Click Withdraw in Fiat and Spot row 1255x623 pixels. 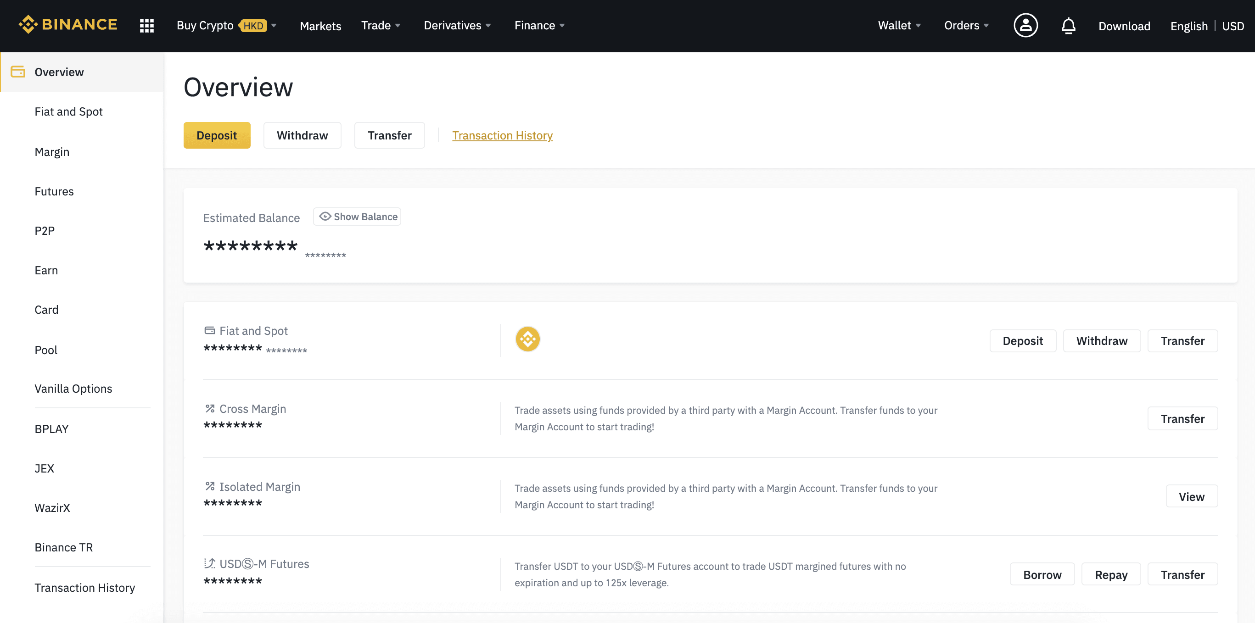pyautogui.click(x=1102, y=341)
